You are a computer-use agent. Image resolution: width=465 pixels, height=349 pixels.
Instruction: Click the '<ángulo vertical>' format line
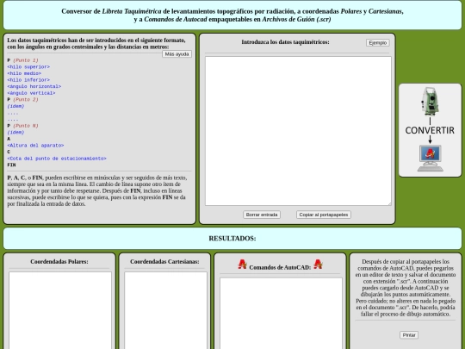click(31, 93)
